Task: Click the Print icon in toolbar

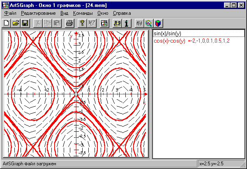Action: (69, 23)
